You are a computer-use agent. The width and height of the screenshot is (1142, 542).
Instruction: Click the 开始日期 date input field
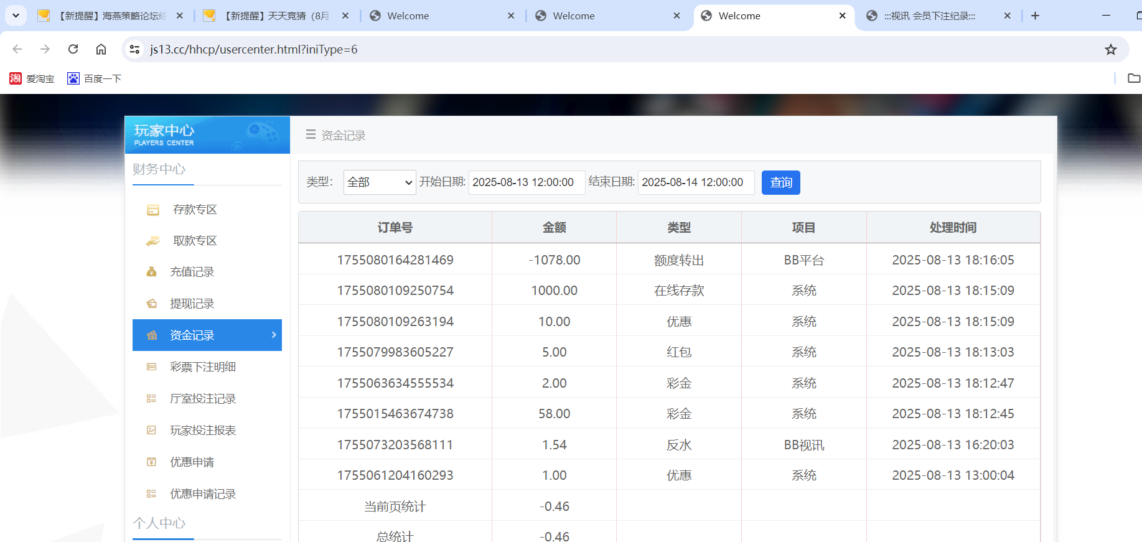(526, 182)
